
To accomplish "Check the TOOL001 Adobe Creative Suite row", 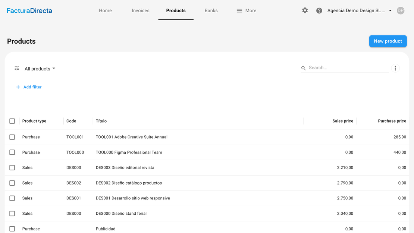I will coord(12,137).
